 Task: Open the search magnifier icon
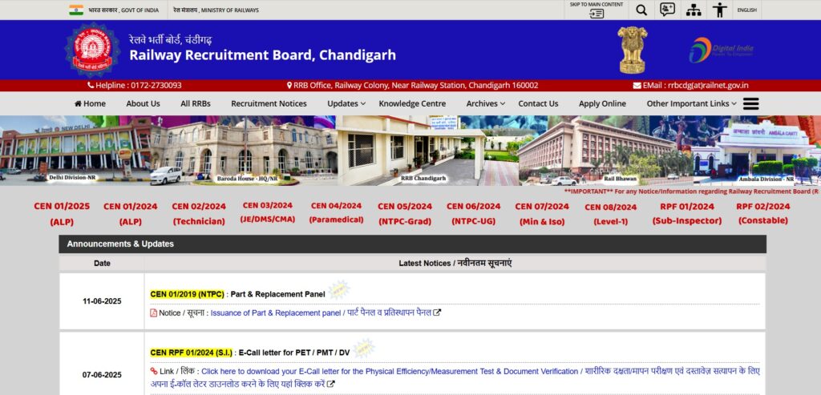(641, 10)
